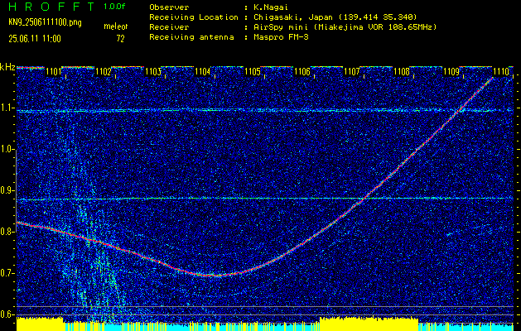
Task: Click the curve crossing the 0.88 kHz line
Action: 364,199
